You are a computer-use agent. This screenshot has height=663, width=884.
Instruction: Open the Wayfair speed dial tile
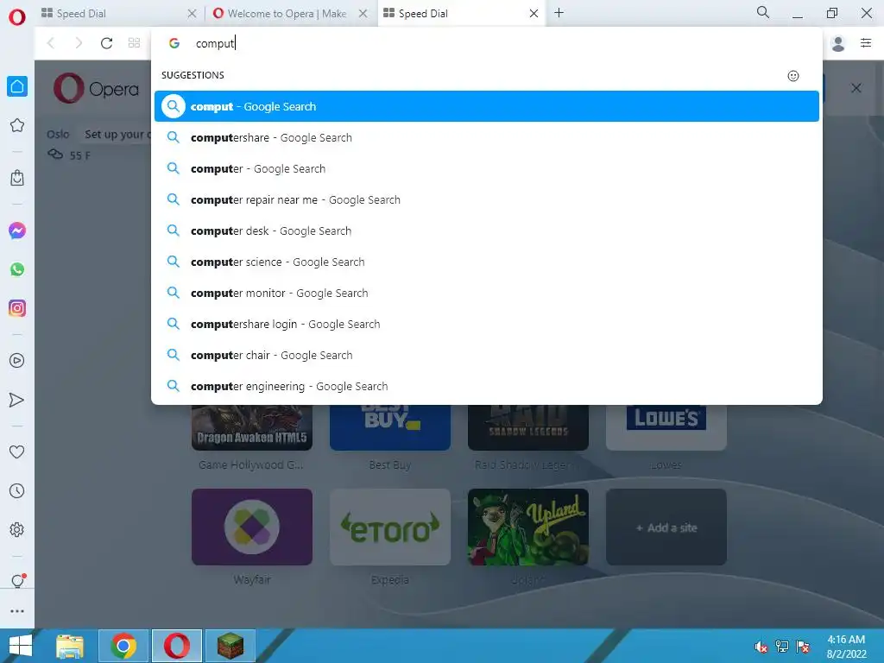click(x=252, y=527)
